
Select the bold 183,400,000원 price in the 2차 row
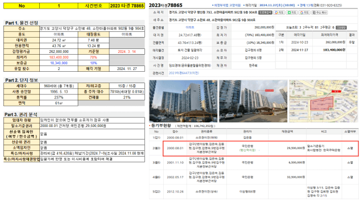(x=334, y=50)
